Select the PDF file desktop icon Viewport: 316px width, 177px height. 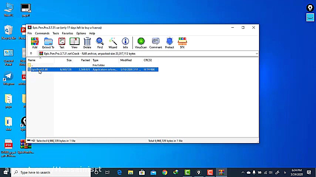9,148
